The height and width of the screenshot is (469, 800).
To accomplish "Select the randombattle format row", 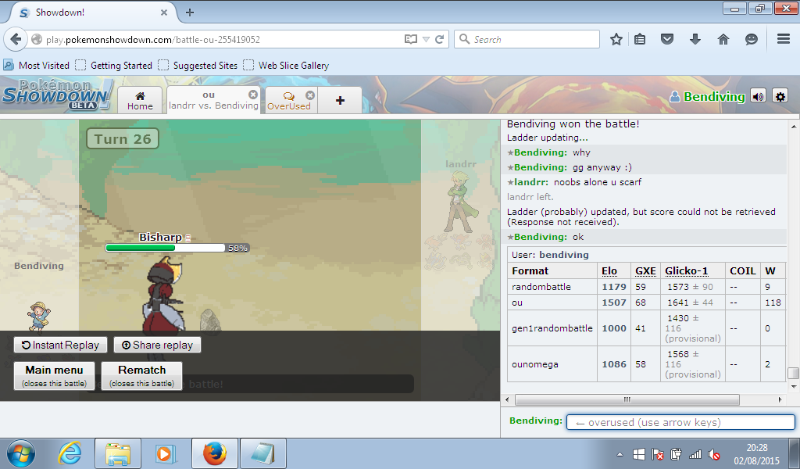I will [646, 287].
